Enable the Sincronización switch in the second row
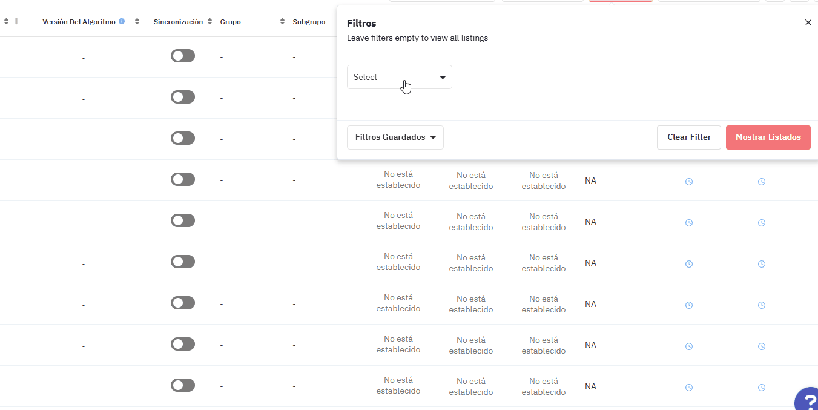 point(183,97)
